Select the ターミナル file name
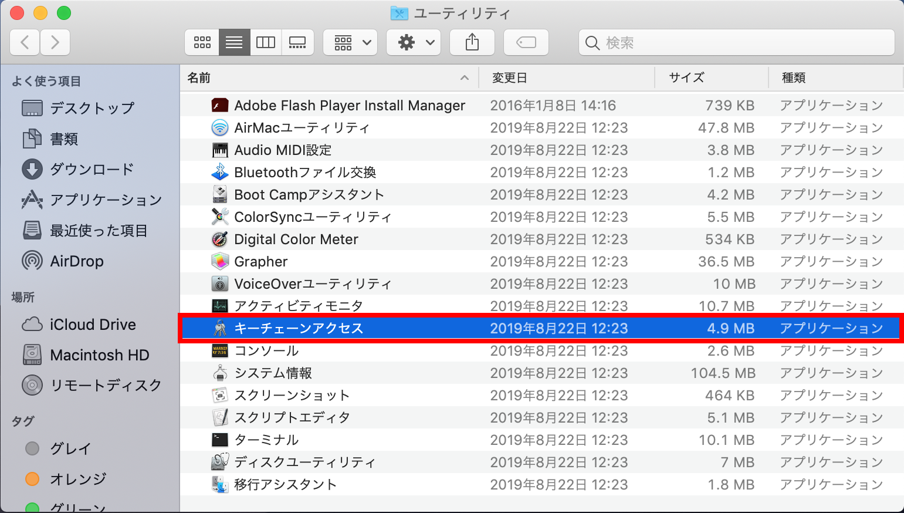 (x=266, y=440)
